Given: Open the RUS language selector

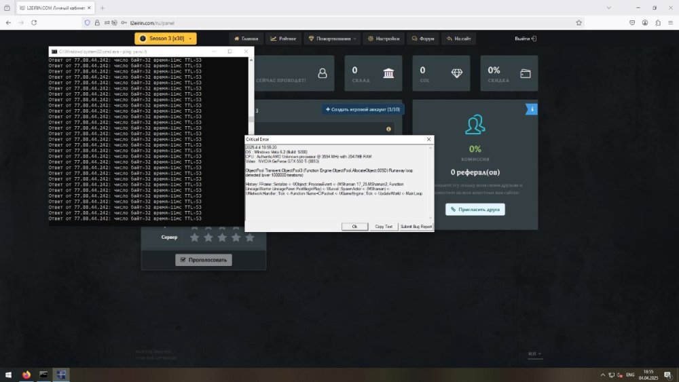Looking at the screenshot, I should coord(536,354).
